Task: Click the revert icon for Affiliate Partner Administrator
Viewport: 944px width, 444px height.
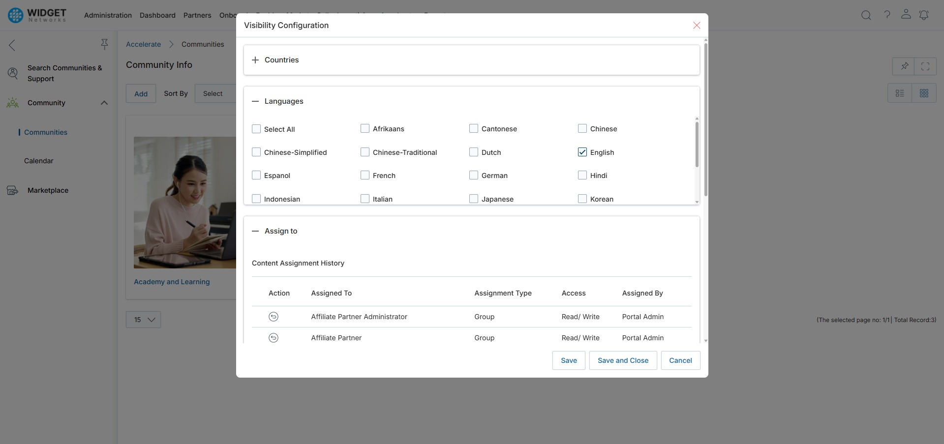Action: (274, 317)
